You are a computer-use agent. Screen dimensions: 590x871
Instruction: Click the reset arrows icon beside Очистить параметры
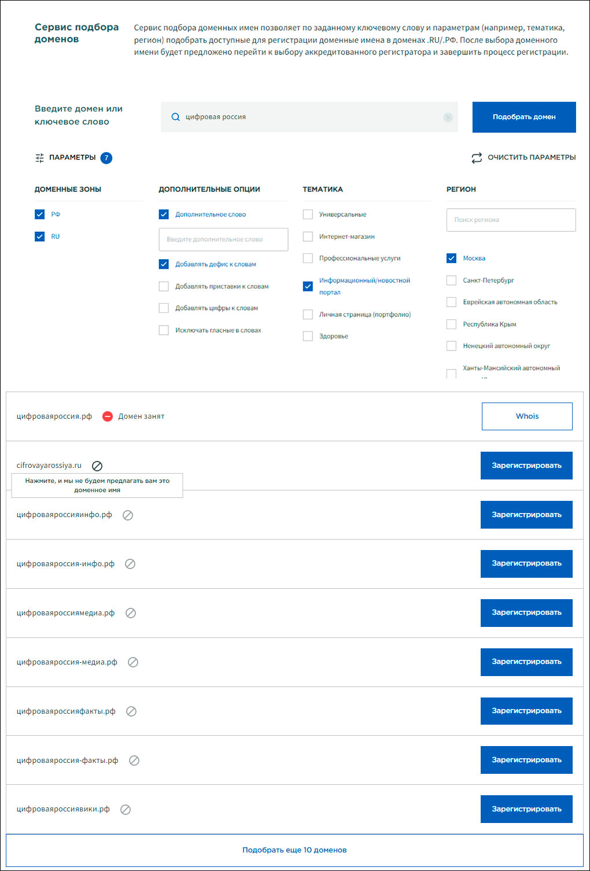tap(476, 158)
